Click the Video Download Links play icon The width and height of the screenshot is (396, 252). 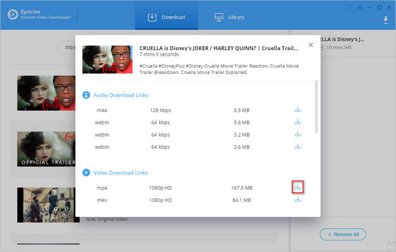point(87,172)
